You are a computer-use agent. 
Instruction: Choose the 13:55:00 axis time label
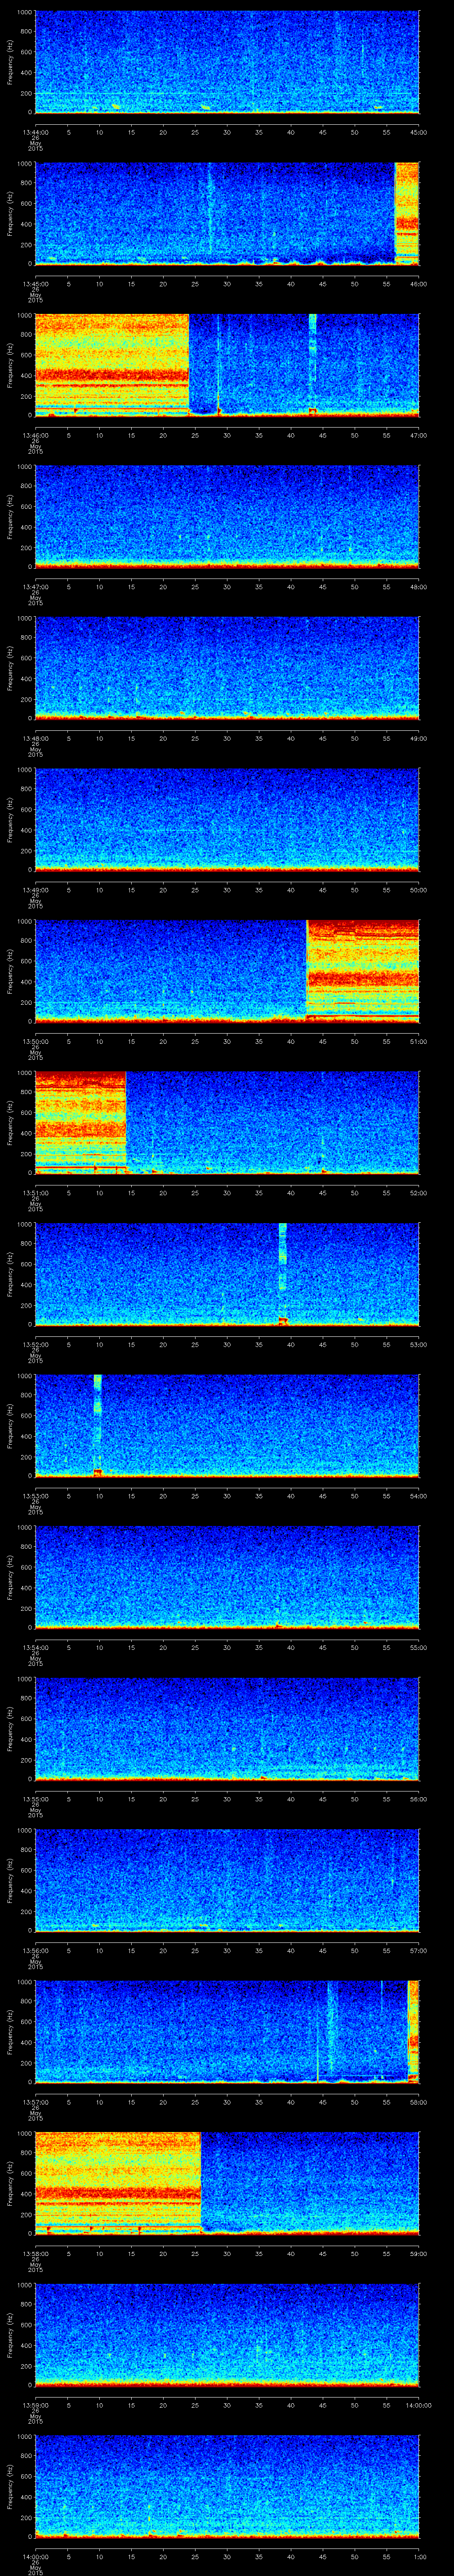35,1799
